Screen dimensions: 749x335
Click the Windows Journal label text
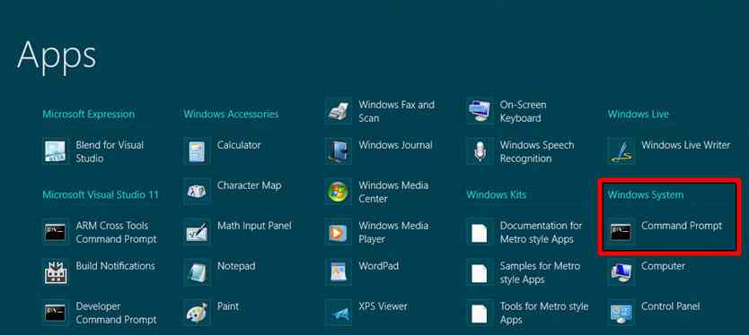pyautogui.click(x=395, y=145)
